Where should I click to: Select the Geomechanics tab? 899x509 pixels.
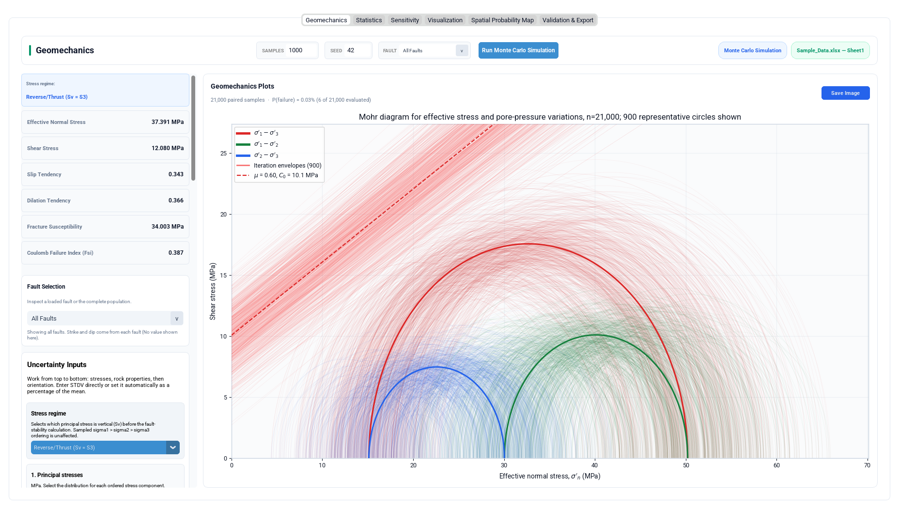coord(326,20)
